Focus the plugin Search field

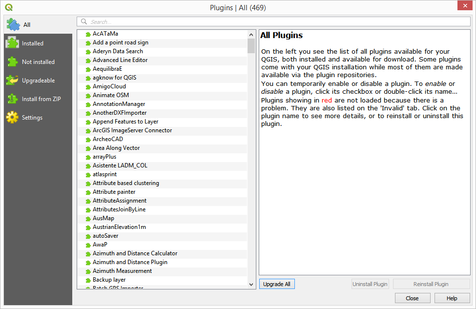pos(273,21)
